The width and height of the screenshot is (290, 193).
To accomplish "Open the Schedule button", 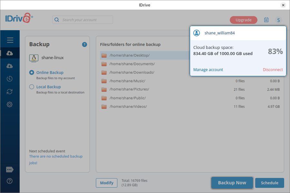I will (x=269, y=183).
